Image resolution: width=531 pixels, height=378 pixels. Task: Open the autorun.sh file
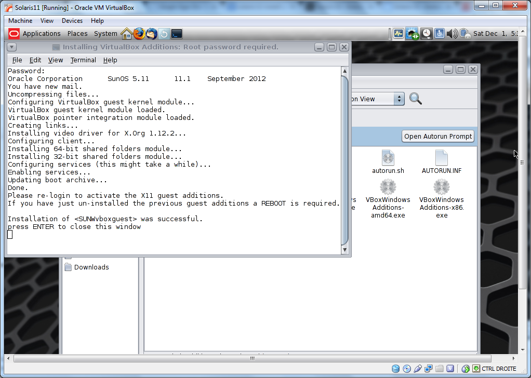coord(388,161)
